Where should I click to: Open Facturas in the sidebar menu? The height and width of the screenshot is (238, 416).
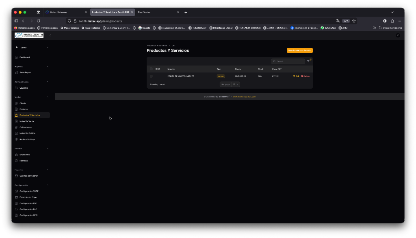(x=24, y=109)
